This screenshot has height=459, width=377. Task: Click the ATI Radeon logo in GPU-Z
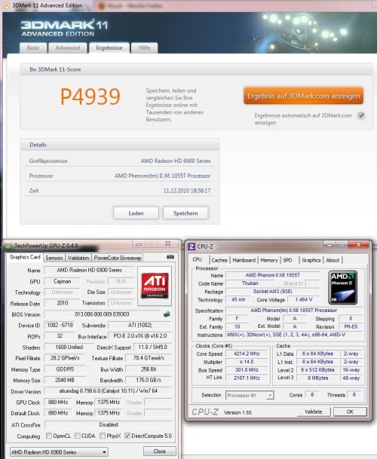pyautogui.click(x=155, y=286)
